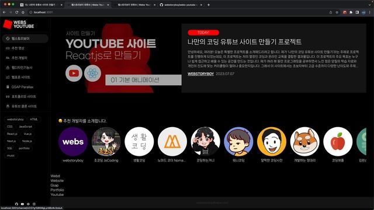Viewport: 374px width, 210px height.
Task: Open the extensions puzzle icon
Action: click(351, 12)
